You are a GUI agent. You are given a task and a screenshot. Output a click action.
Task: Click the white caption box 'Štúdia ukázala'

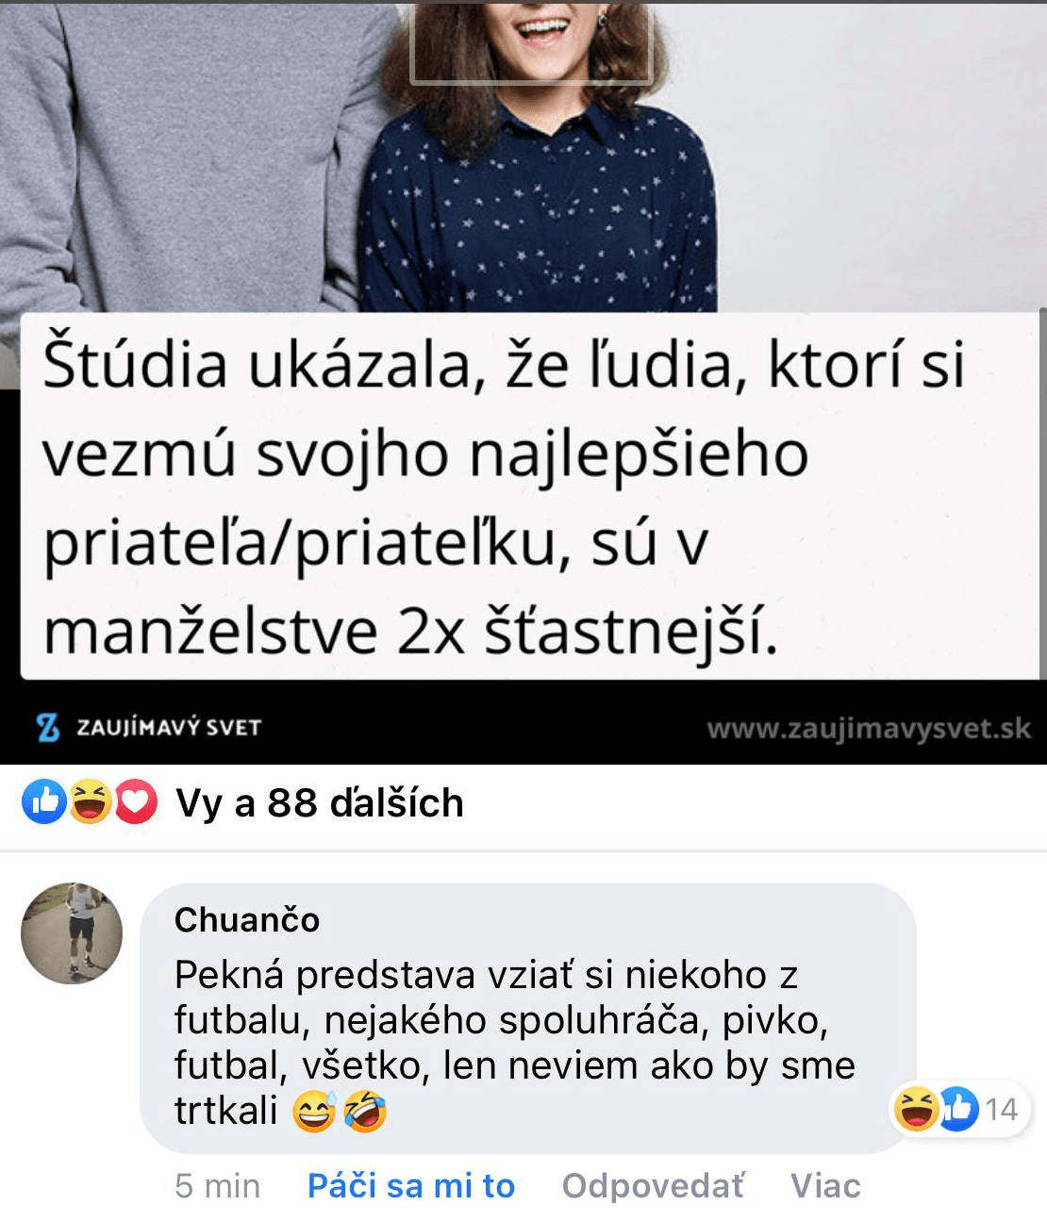point(530,496)
